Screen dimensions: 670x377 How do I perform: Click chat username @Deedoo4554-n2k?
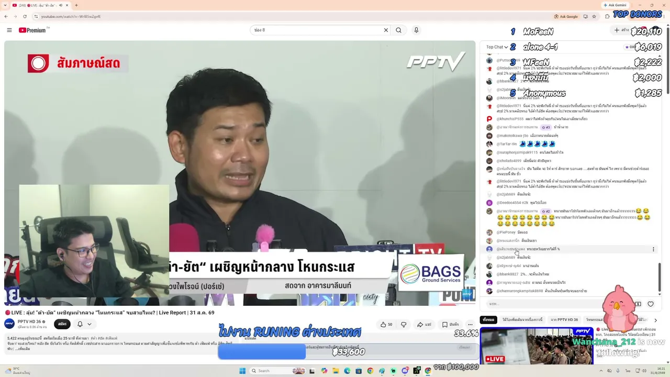tap(512, 203)
